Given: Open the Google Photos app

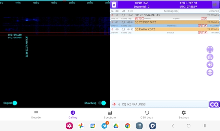Looking at the screenshot, I should click(81, 126).
